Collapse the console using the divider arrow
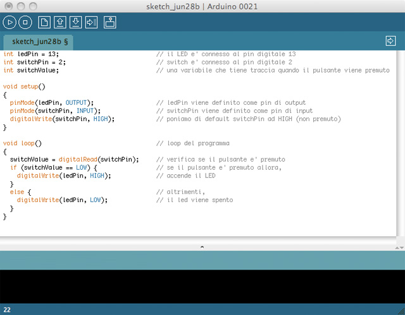Viewport: 405px width, 315px height. 202,246
